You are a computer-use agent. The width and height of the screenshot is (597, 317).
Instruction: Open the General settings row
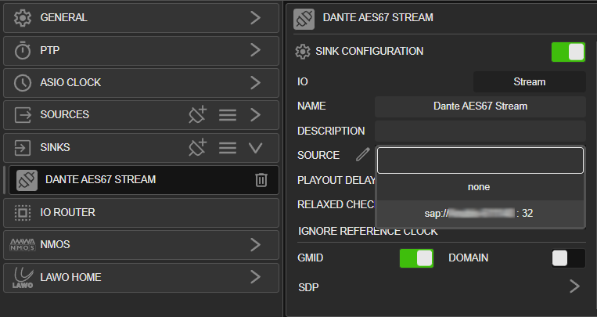[142, 18]
